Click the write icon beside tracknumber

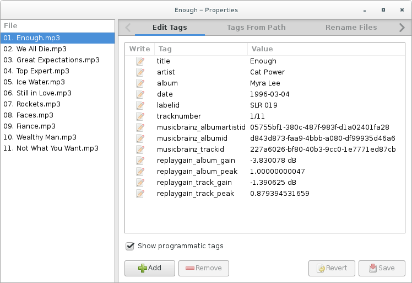point(140,116)
